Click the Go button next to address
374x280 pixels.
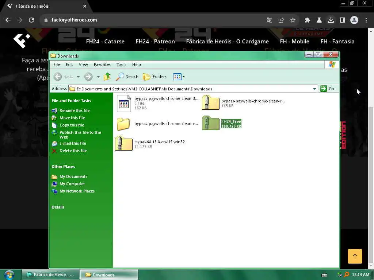(x=328, y=89)
